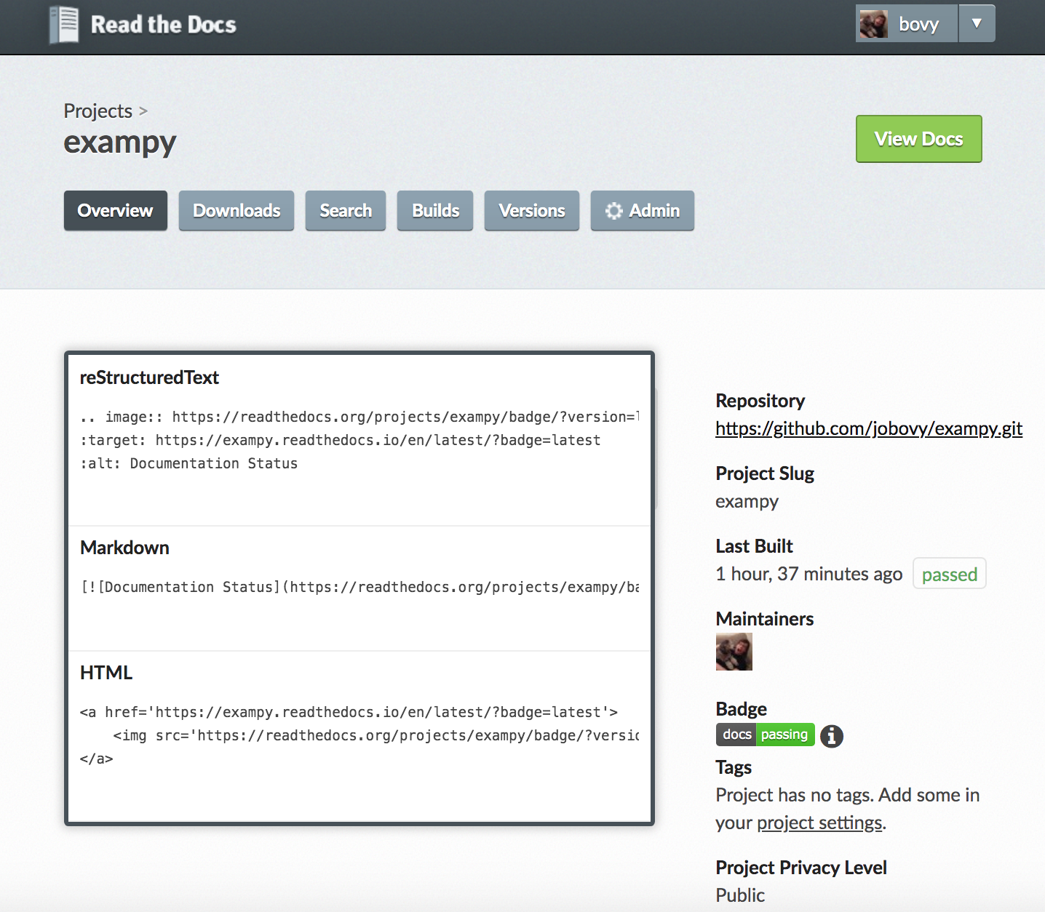Viewport: 1045px width, 912px height.
Task: Click the ':target:' line in reStructuredText snippet
Action: [340, 440]
